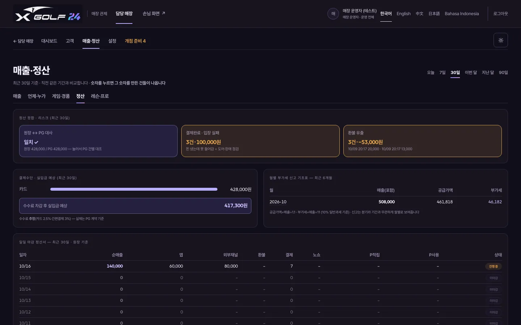Select the 30일 period filter
Screen dimensions: 521x325
click(x=455, y=73)
